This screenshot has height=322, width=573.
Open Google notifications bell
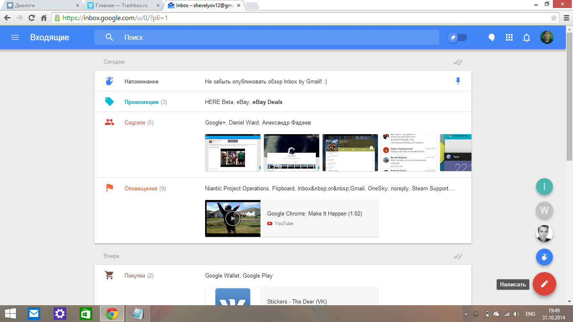[527, 38]
